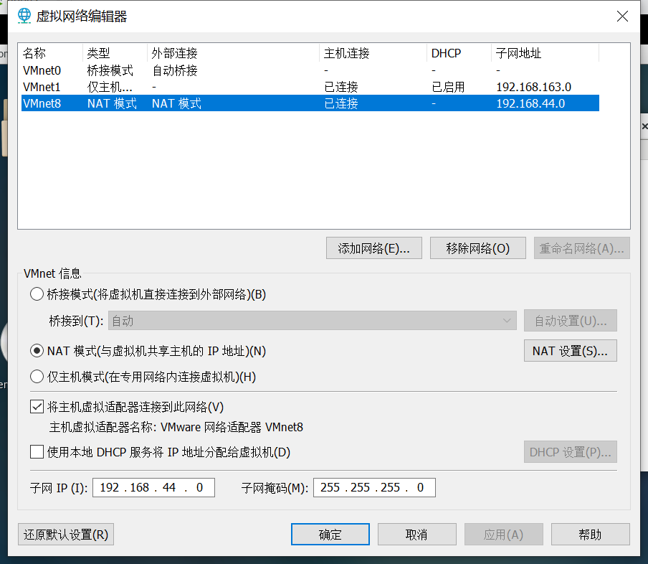Select the VMnet0 row in network list
The height and width of the screenshot is (564, 648).
tap(43, 70)
